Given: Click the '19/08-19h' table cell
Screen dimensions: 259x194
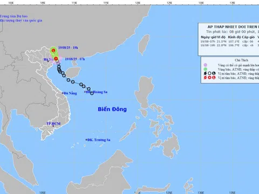Looking at the screenshot, I should pos(208,45).
